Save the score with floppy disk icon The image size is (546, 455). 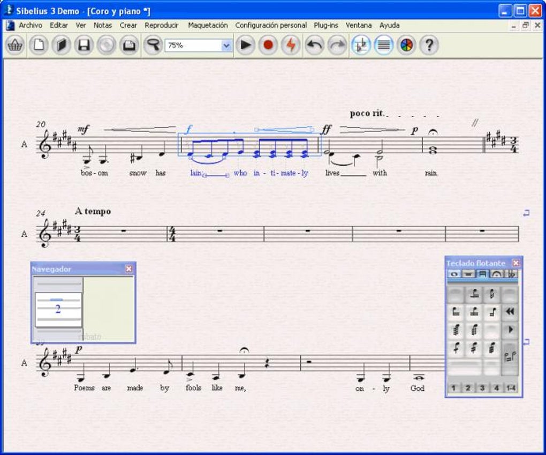point(84,45)
